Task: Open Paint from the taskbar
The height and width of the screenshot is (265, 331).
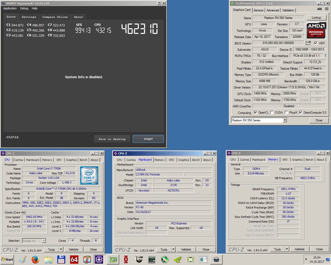Action: click(22, 259)
